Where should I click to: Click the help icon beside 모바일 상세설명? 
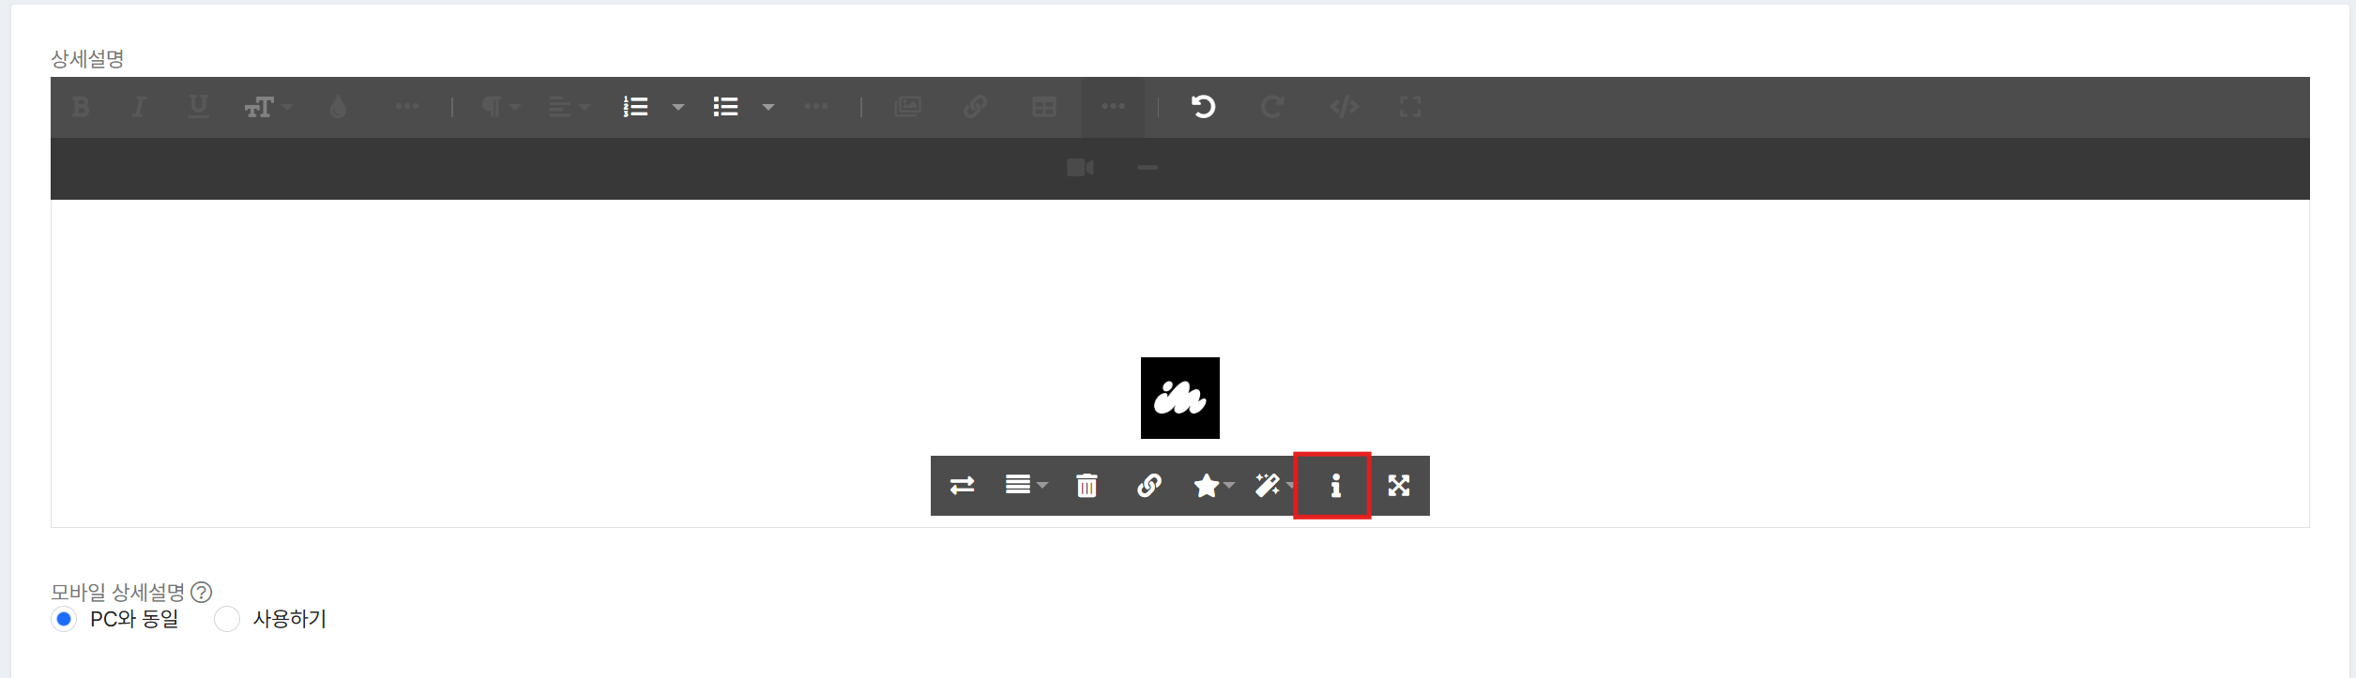(201, 593)
